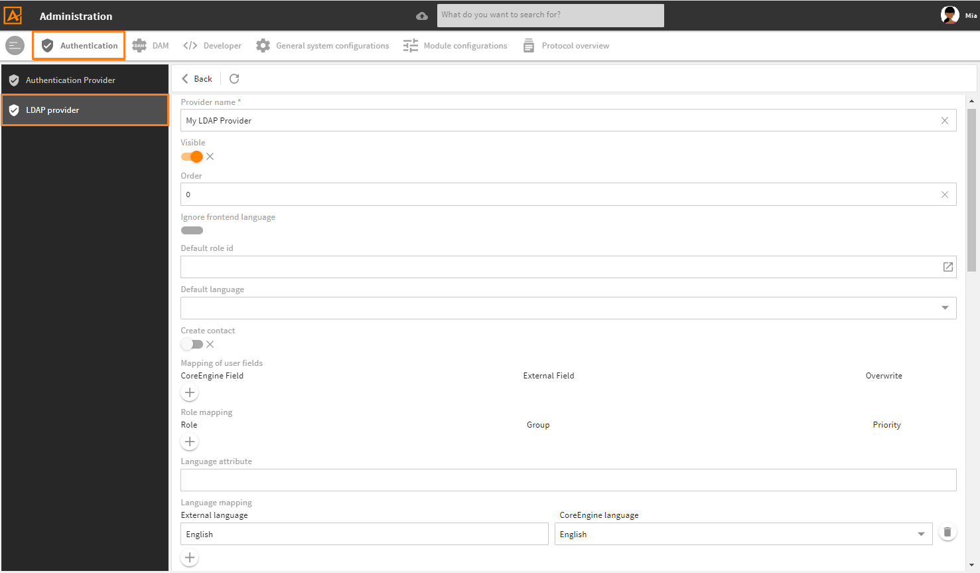The width and height of the screenshot is (980, 573).
Task: Expand the Default language dropdown
Action: [x=945, y=308]
